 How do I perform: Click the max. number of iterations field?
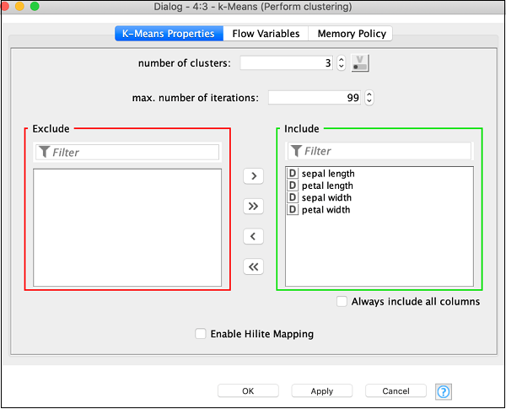(314, 98)
